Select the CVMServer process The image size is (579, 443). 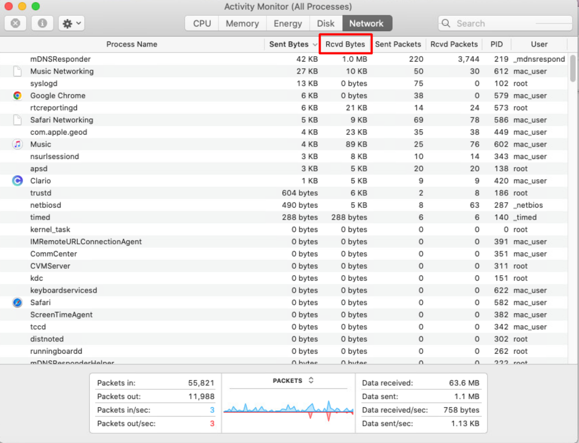point(284,266)
